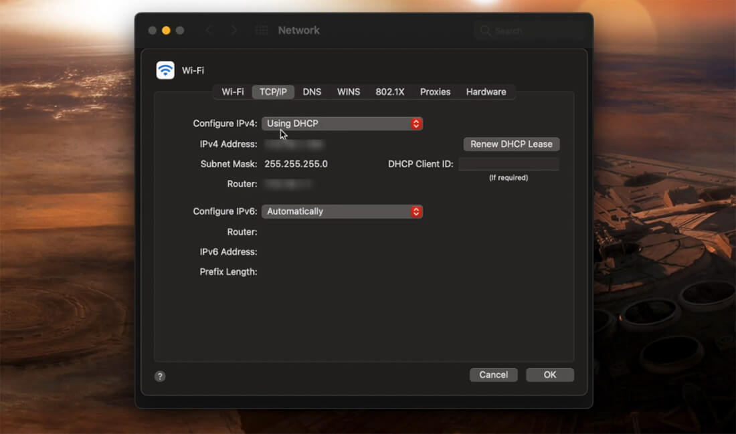
Task: Open the Configure IPv6 dropdown
Action: [342, 211]
